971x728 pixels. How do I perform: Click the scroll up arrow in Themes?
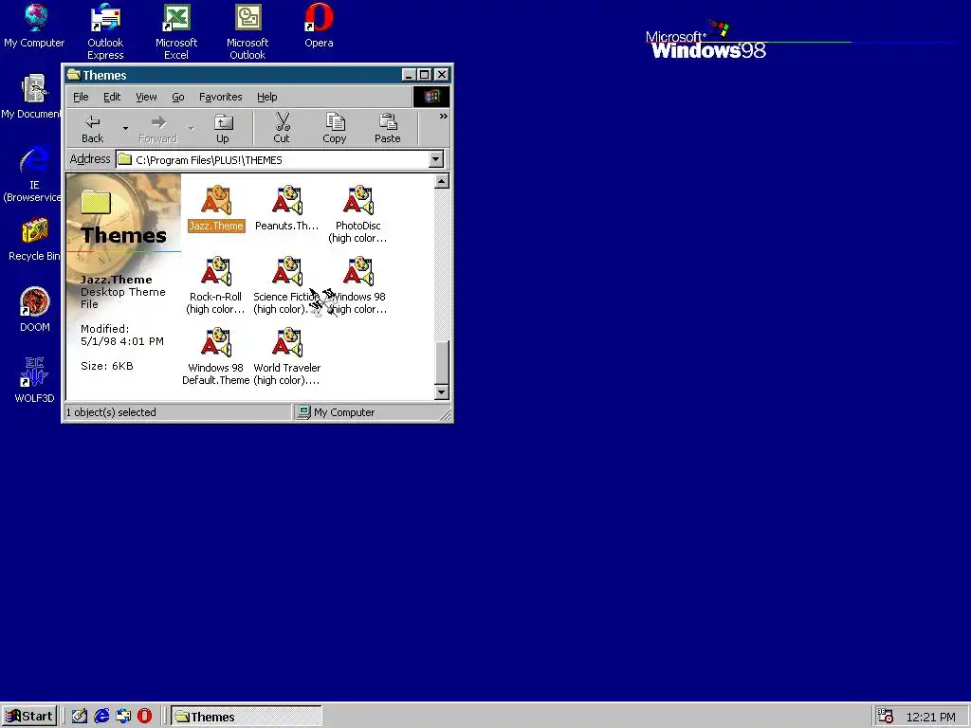442,181
